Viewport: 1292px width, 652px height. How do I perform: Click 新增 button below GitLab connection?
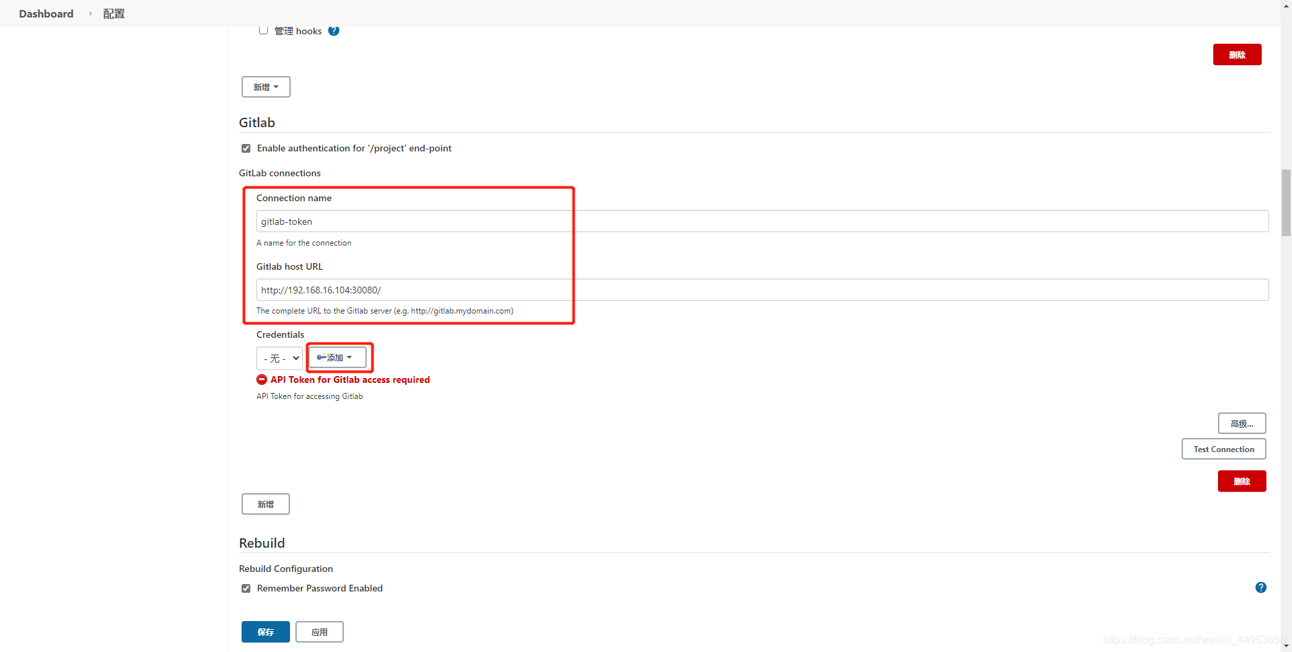point(266,504)
